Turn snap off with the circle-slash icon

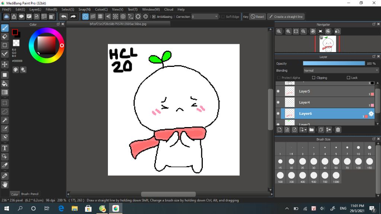(85, 16)
